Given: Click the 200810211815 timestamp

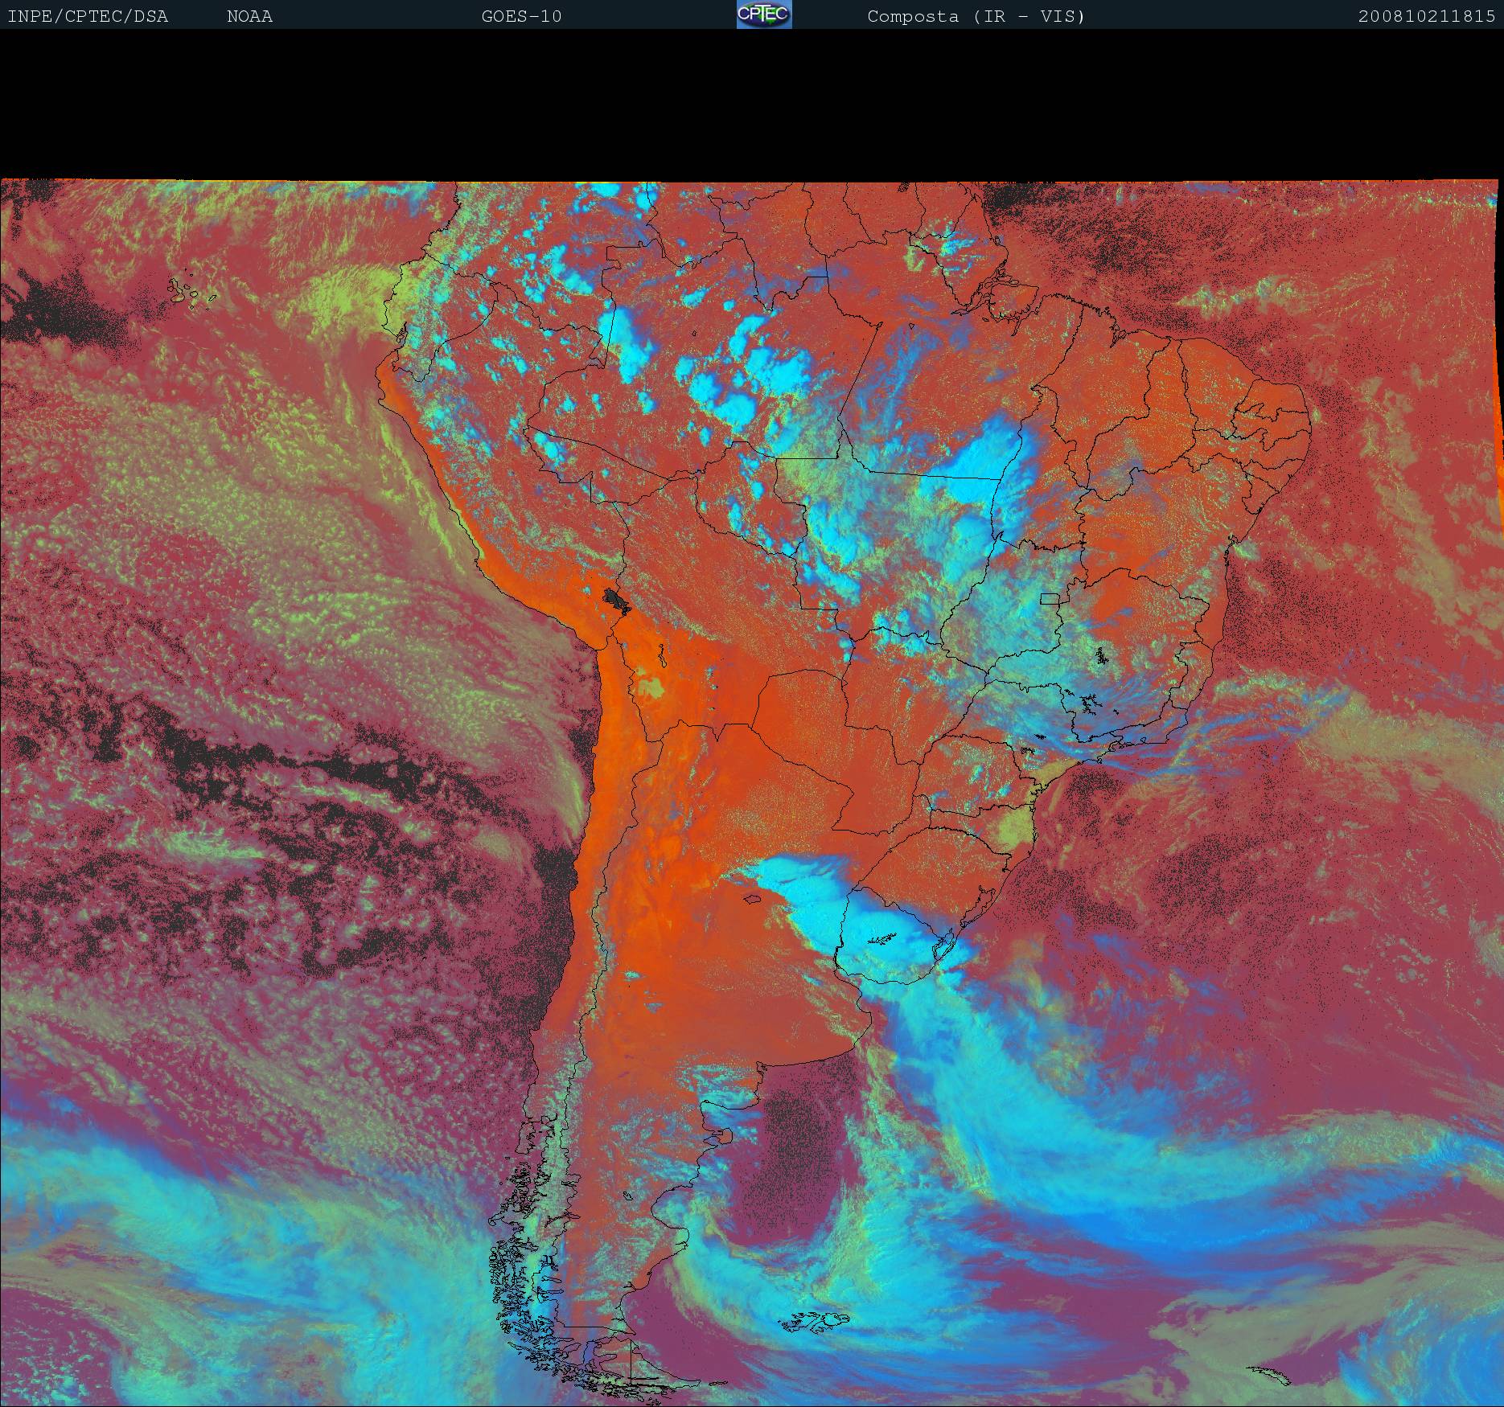Looking at the screenshot, I should [x=1426, y=16].
